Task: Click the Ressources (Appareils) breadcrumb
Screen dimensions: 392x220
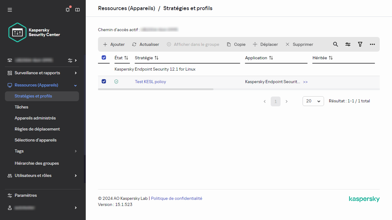Action: [x=126, y=8]
